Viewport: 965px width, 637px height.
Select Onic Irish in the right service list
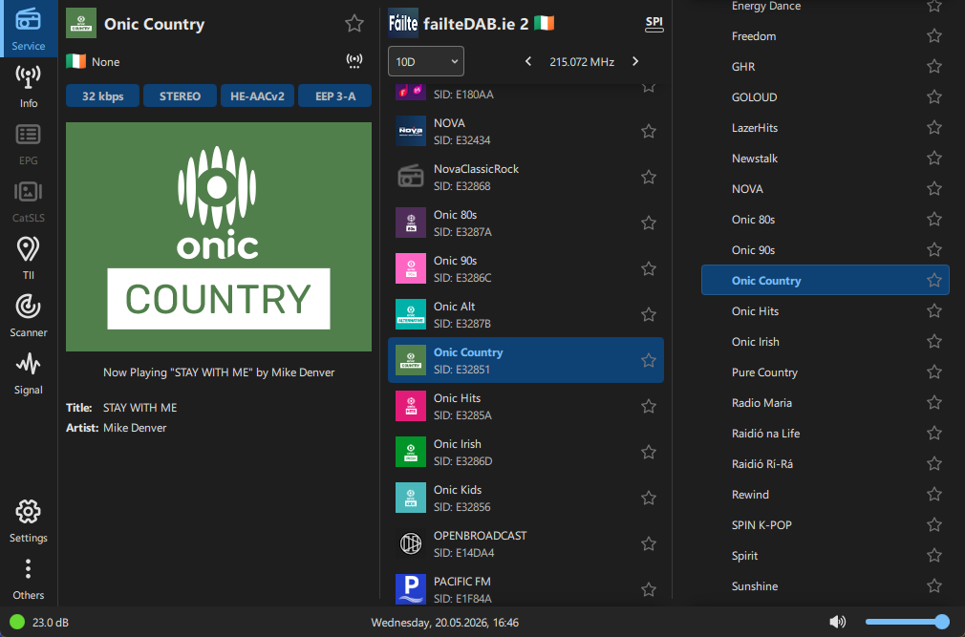825,341
